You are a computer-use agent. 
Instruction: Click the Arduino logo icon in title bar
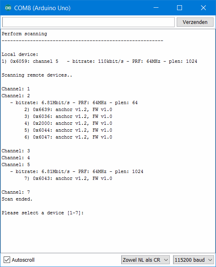pyautogui.click(x=8, y=8)
